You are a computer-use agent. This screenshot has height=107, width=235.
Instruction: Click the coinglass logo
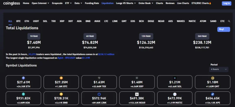pos(11,3)
